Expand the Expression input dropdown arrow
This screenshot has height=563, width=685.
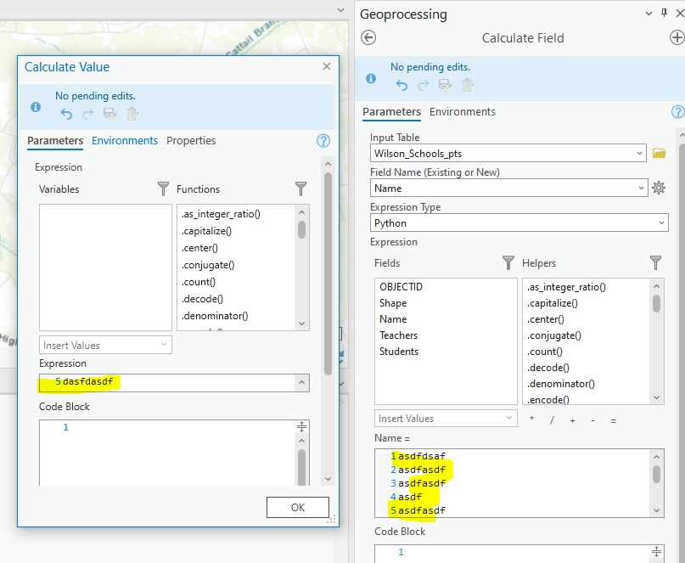click(x=301, y=382)
